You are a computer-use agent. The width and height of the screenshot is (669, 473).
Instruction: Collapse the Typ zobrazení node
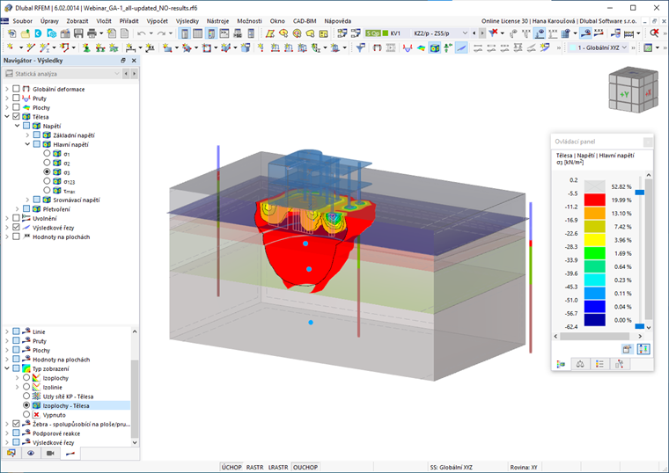click(x=7, y=368)
